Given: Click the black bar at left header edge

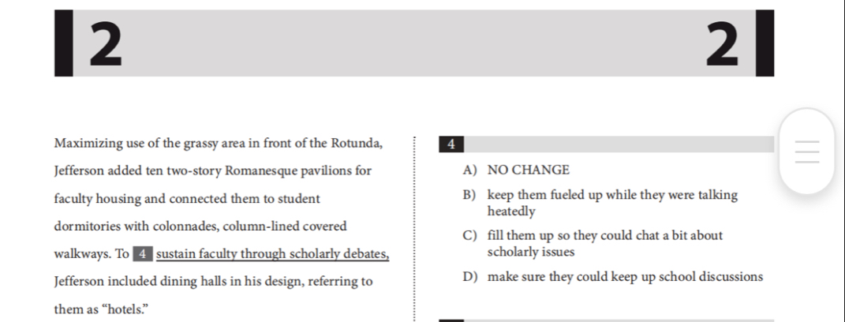Looking at the screenshot, I should pos(64,43).
